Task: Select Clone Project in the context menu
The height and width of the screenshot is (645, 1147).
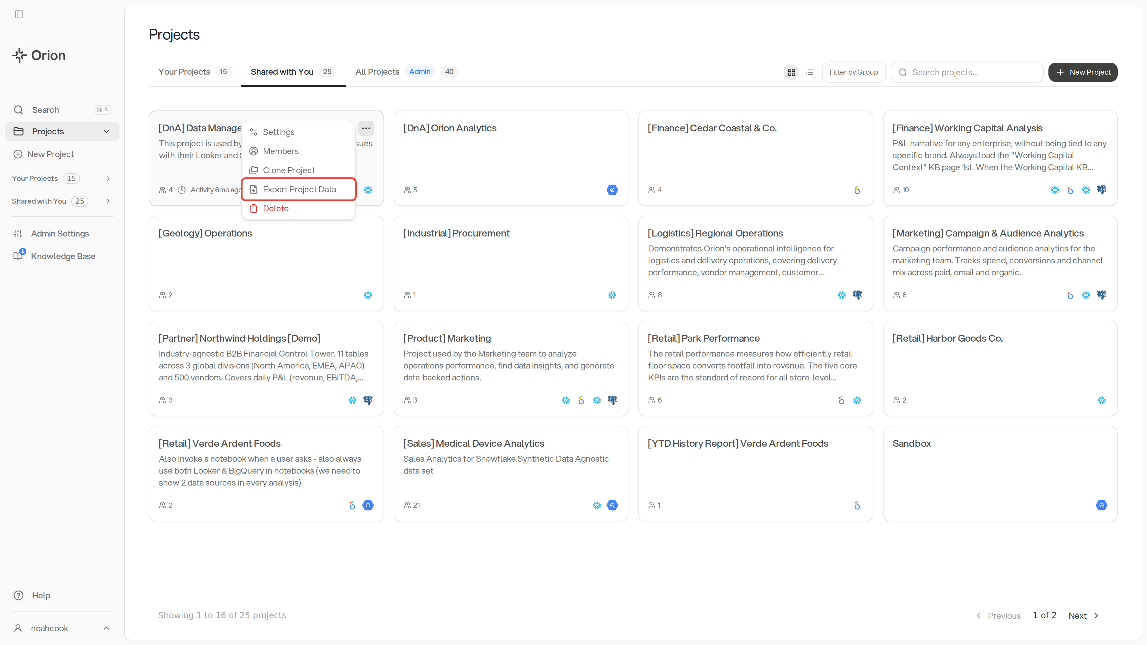Action: [x=298, y=171]
